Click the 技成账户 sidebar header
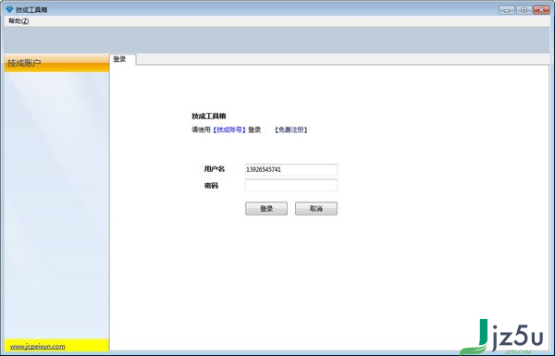This screenshot has height=356, width=555. coord(56,64)
